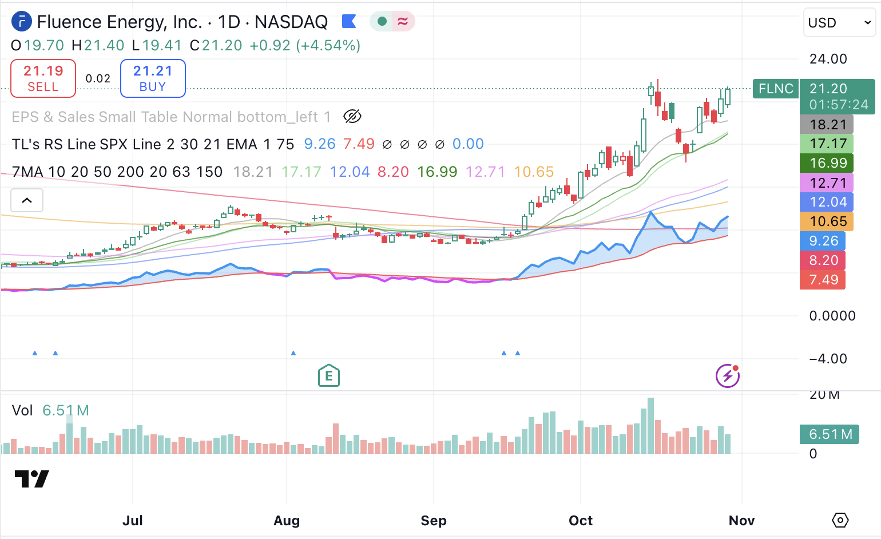
Task: Click the Nov label on time axis
Action: pyautogui.click(x=742, y=521)
